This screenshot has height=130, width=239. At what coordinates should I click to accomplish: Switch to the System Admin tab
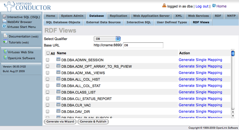tap(72, 16)
